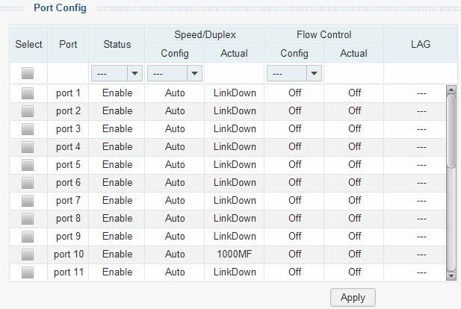Viewport: 461px width, 309px height.
Task: Click the vertical scrollbar thumb
Action: pos(451,131)
